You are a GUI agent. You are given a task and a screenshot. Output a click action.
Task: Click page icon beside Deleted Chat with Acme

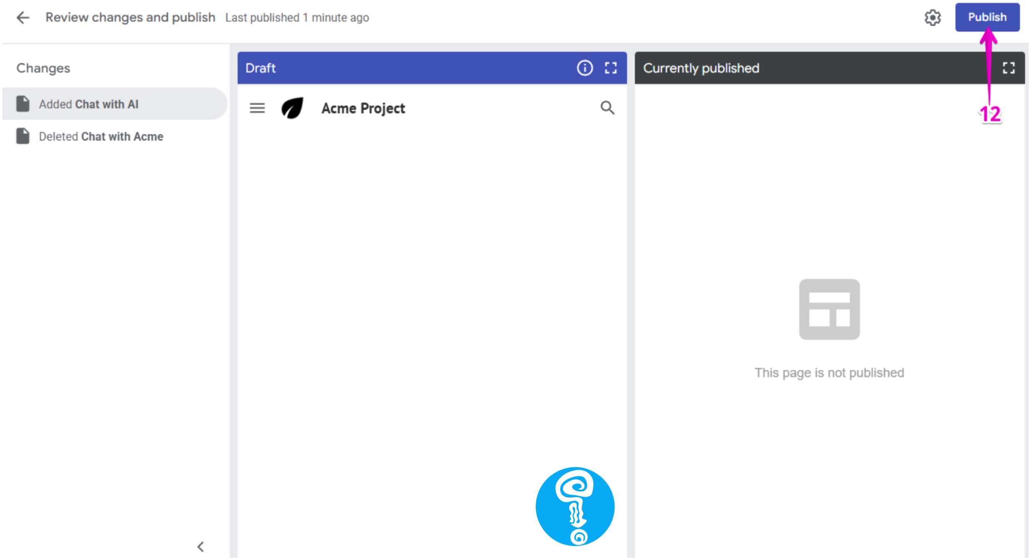23,136
